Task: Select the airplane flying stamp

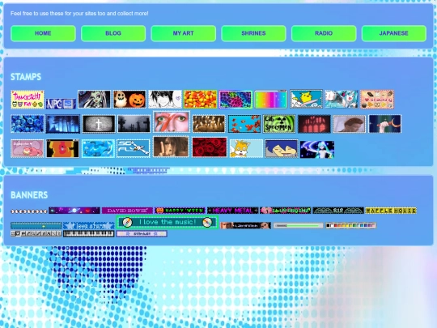Action: pos(134,148)
